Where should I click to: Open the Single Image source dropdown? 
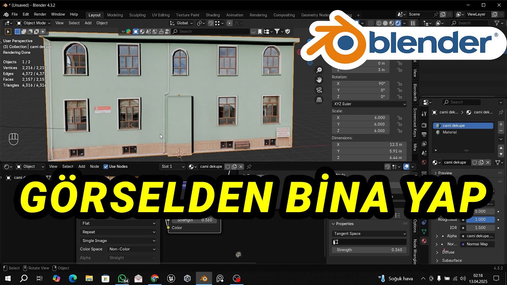click(x=118, y=241)
